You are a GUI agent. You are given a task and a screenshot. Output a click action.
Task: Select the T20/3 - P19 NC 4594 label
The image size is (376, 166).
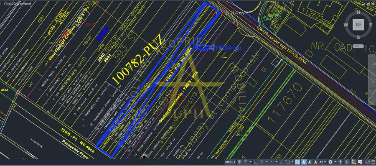(x=179, y=65)
